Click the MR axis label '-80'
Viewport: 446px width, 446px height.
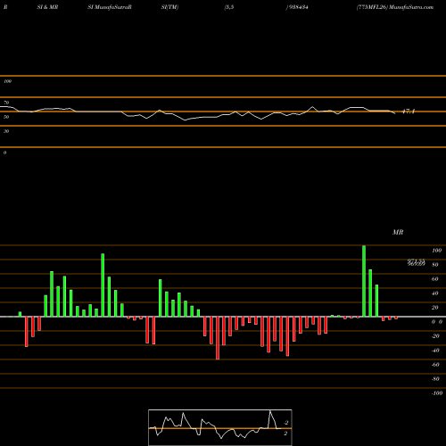coord(435,379)
